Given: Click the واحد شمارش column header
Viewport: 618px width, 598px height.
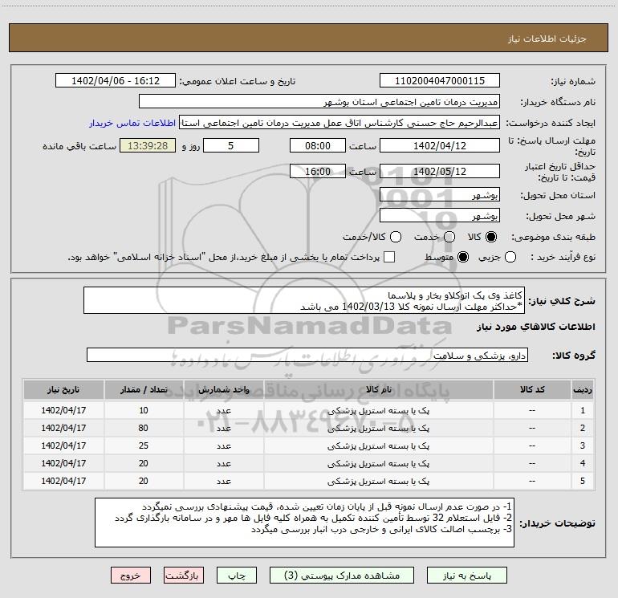Looking at the screenshot, I should (223, 389).
